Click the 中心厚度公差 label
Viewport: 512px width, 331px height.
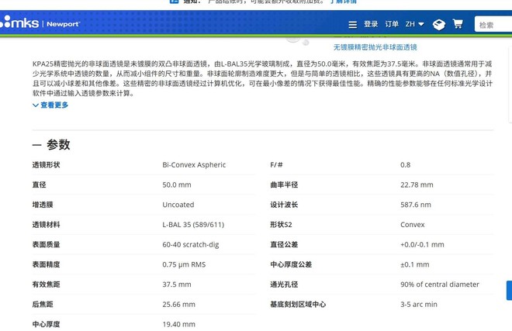tap(291, 264)
